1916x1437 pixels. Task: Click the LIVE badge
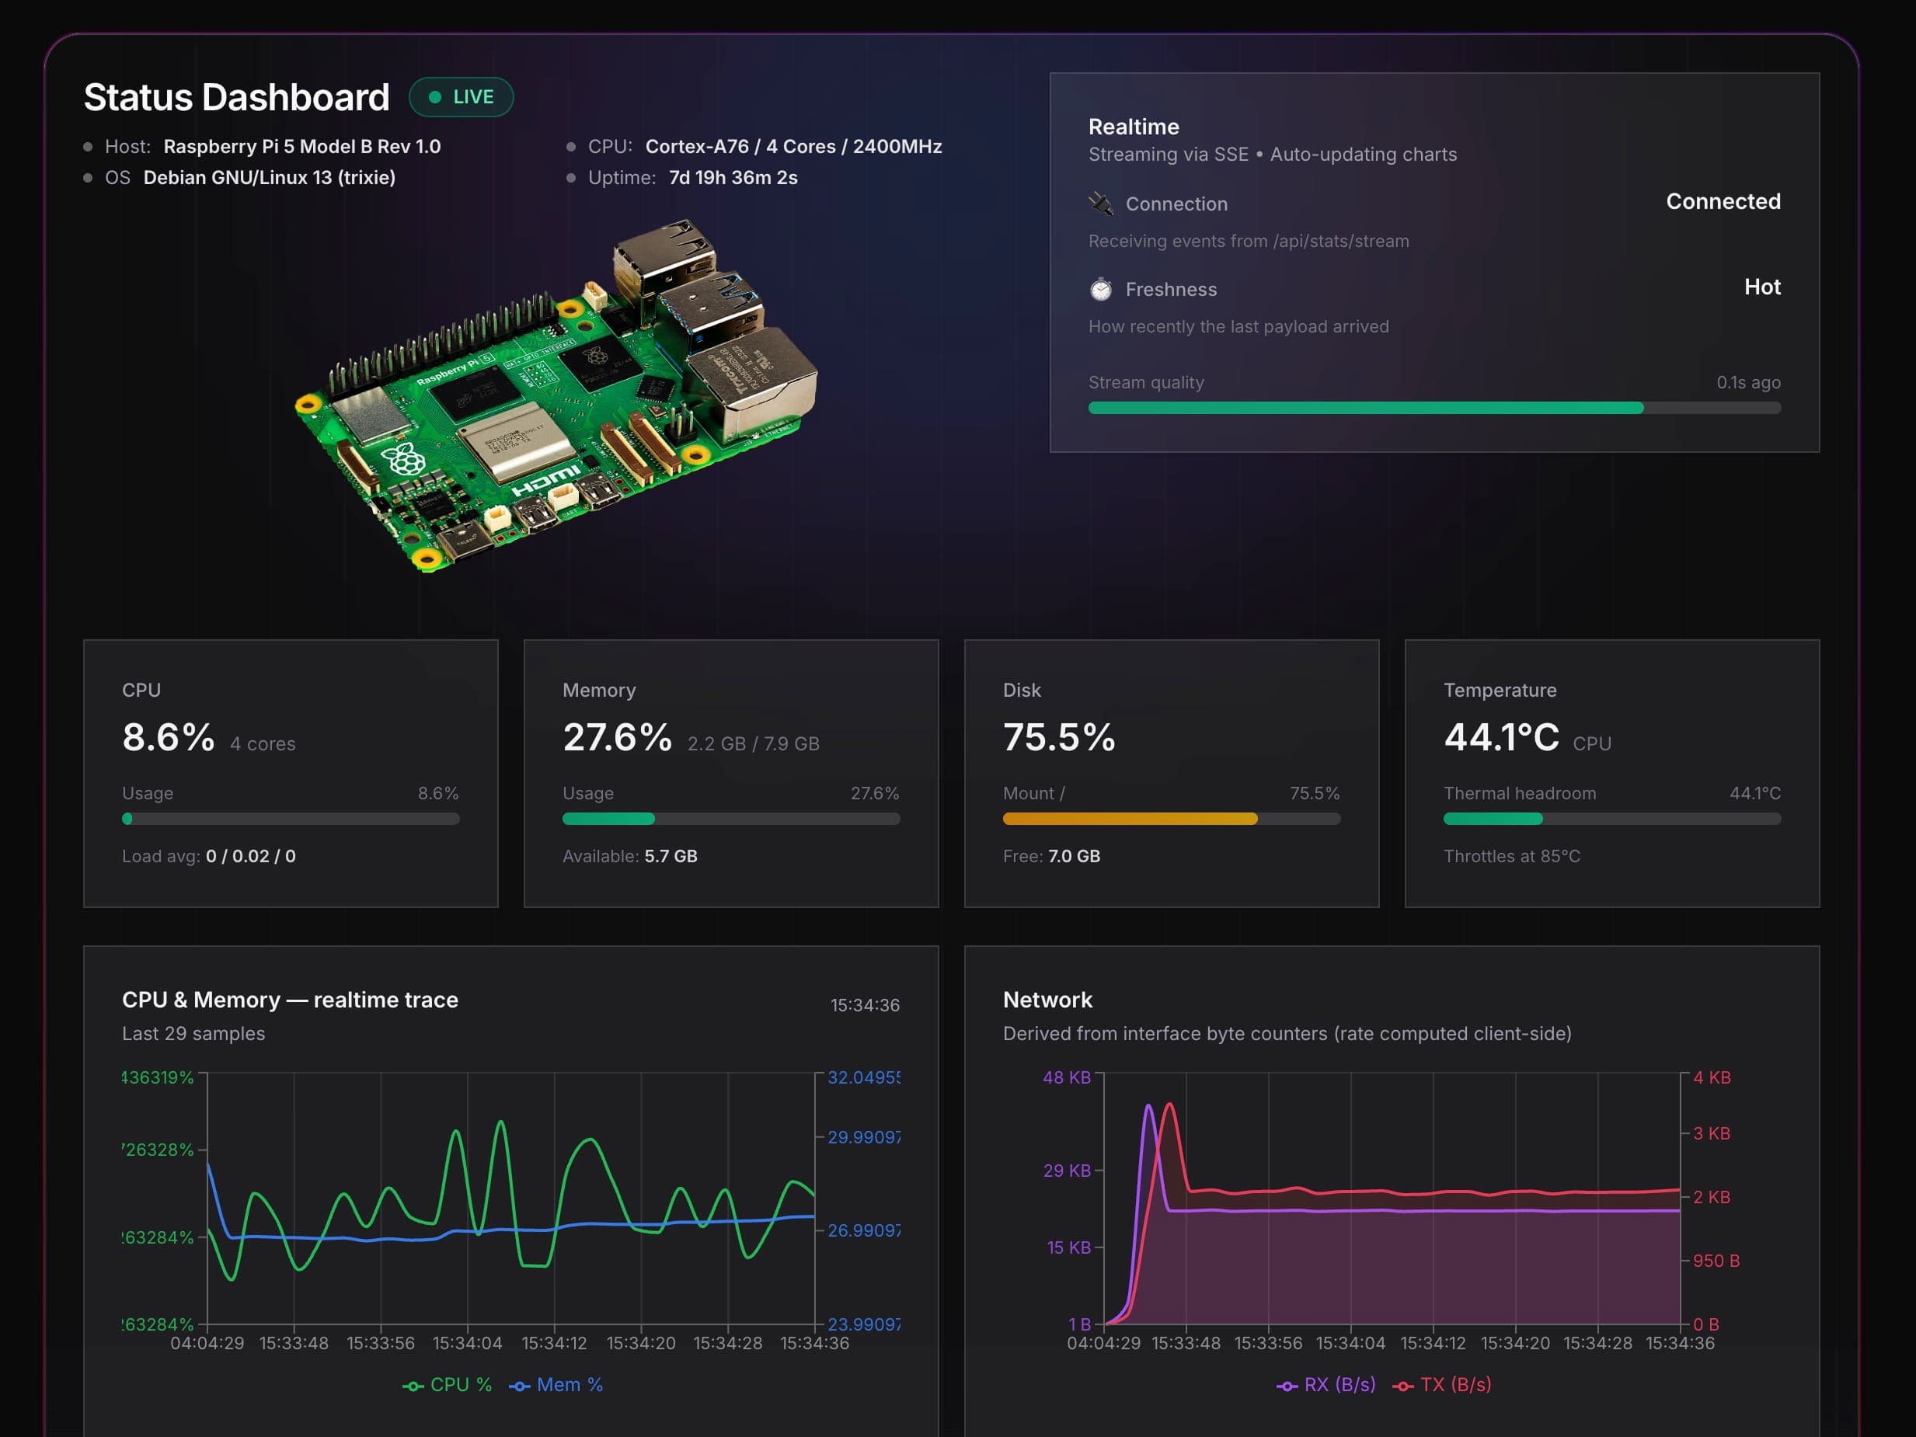[x=461, y=96]
